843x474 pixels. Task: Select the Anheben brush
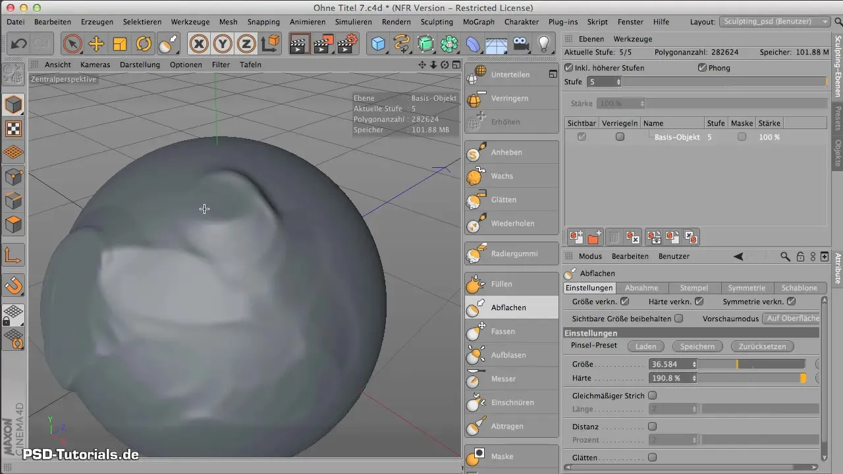[511, 152]
